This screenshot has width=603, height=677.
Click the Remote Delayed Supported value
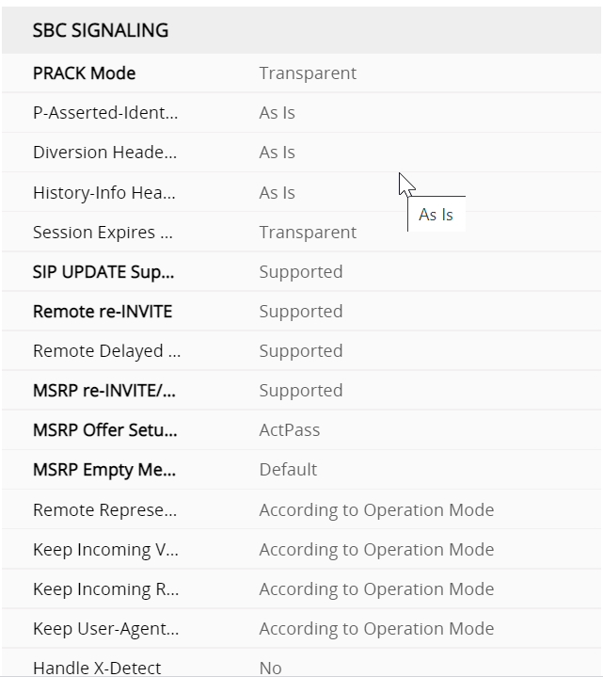point(301,351)
